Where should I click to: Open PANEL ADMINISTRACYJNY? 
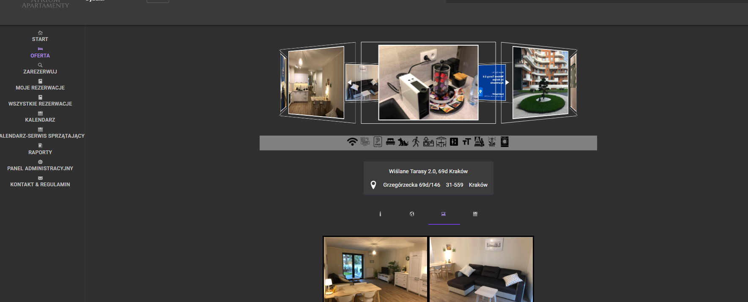[x=40, y=166]
